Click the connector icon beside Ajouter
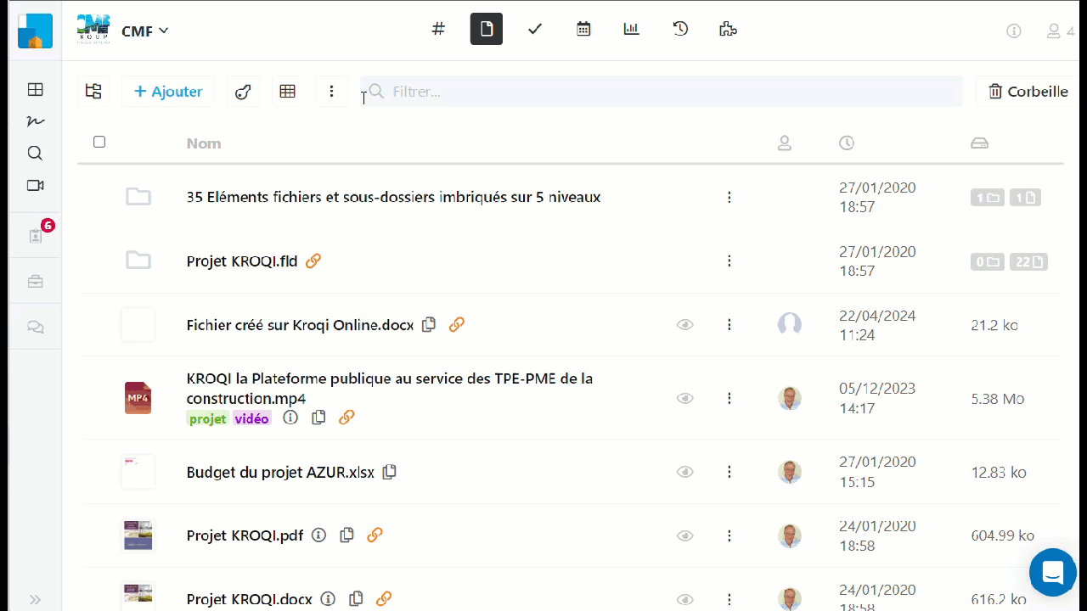Image resolution: width=1087 pixels, height=611 pixels. [x=244, y=92]
